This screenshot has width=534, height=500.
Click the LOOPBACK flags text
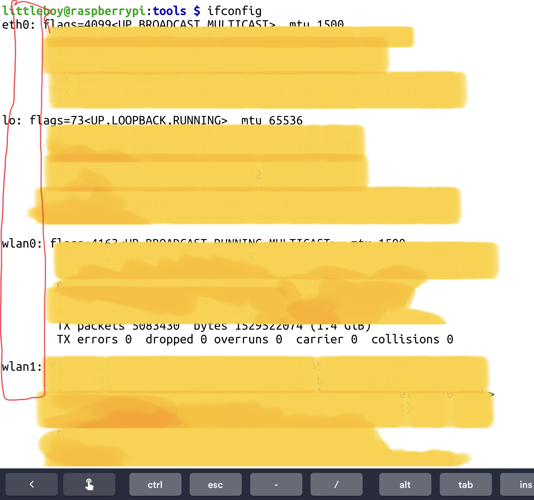[x=138, y=121]
